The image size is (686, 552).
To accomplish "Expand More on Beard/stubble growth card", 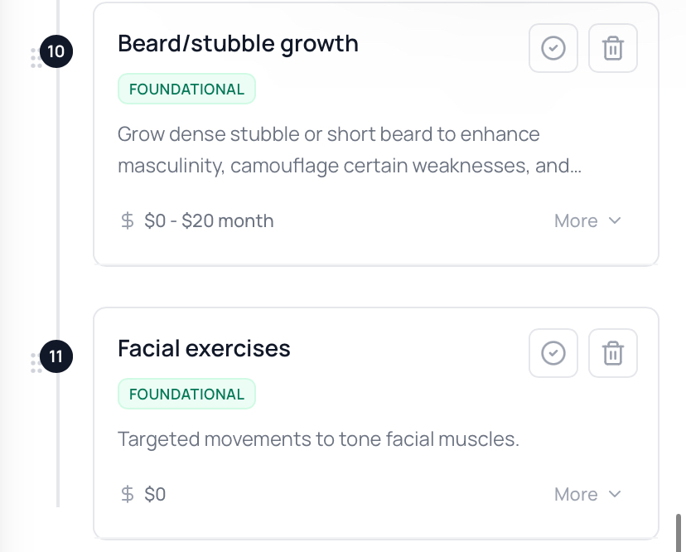I will coord(587,221).
